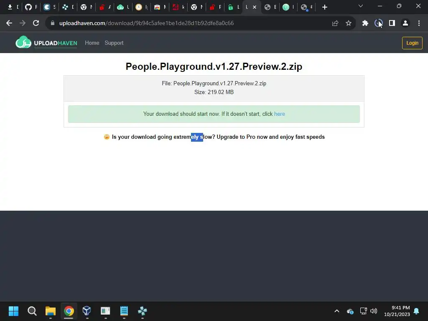428x321 pixels.
Task: Open the Support page link
Action: (x=114, y=43)
